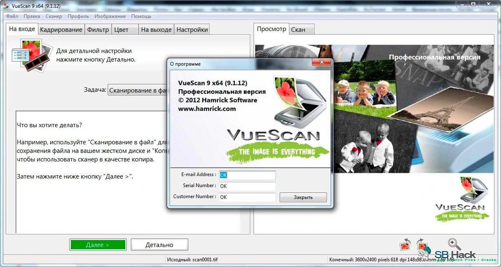Click the © 2012 Hamrick Software text
501x267 pixels.
(x=218, y=100)
